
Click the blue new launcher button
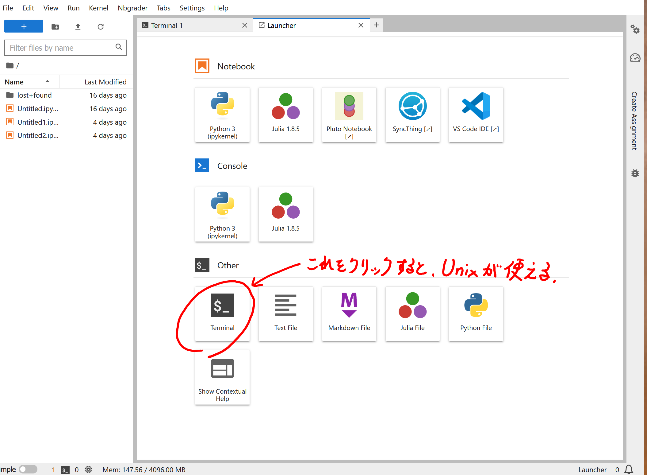tap(24, 26)
